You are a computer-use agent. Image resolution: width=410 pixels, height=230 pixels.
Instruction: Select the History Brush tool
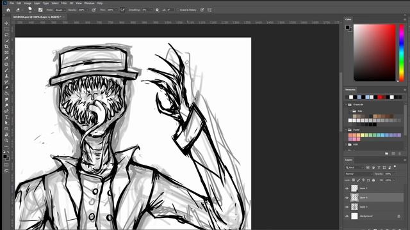click(x=6, y=82)
